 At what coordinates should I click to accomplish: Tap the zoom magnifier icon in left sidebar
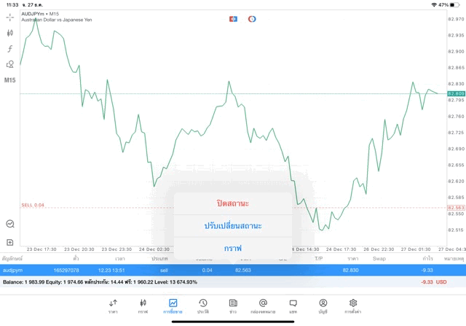10,225
